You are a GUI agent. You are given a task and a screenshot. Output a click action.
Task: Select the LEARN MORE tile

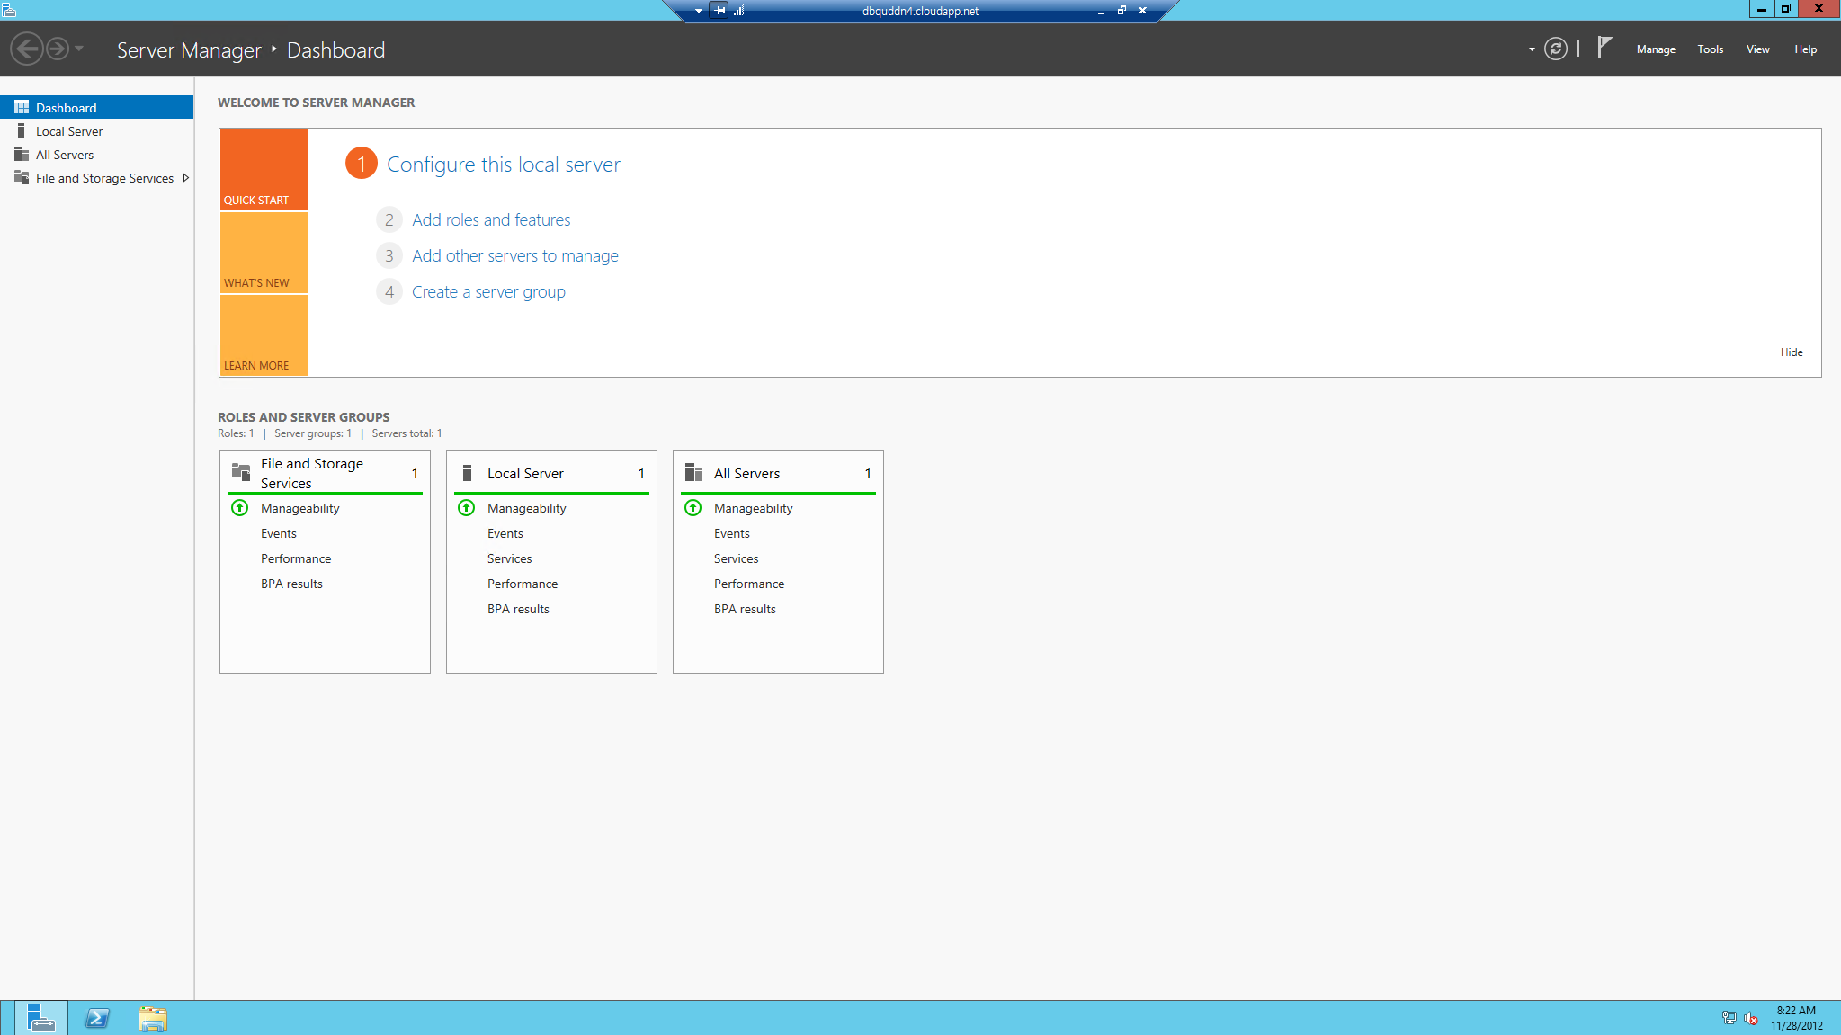pos(264,335)
